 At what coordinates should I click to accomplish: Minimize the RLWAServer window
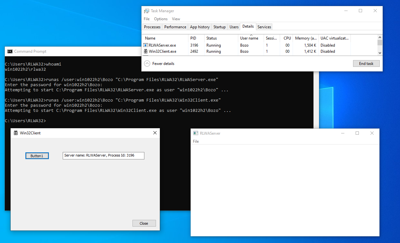tap(342, 133)
